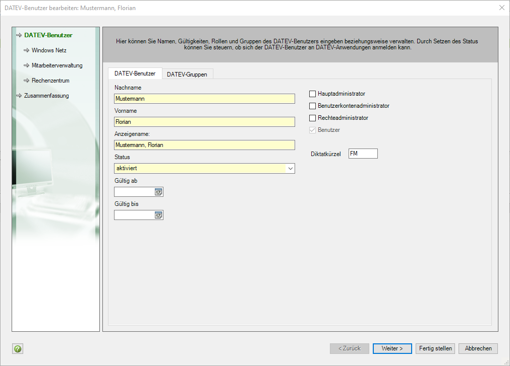Open the calendar picker for Gültig ab
This screenshot has width=510, height=366.
[x=158, y=192]
